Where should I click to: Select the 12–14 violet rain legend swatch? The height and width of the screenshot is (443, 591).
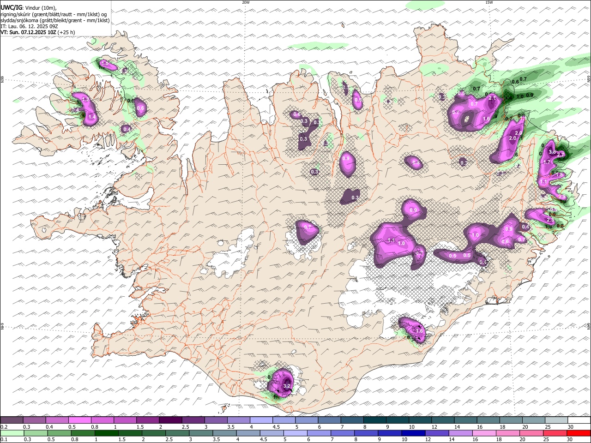click(x=437, y=433)
